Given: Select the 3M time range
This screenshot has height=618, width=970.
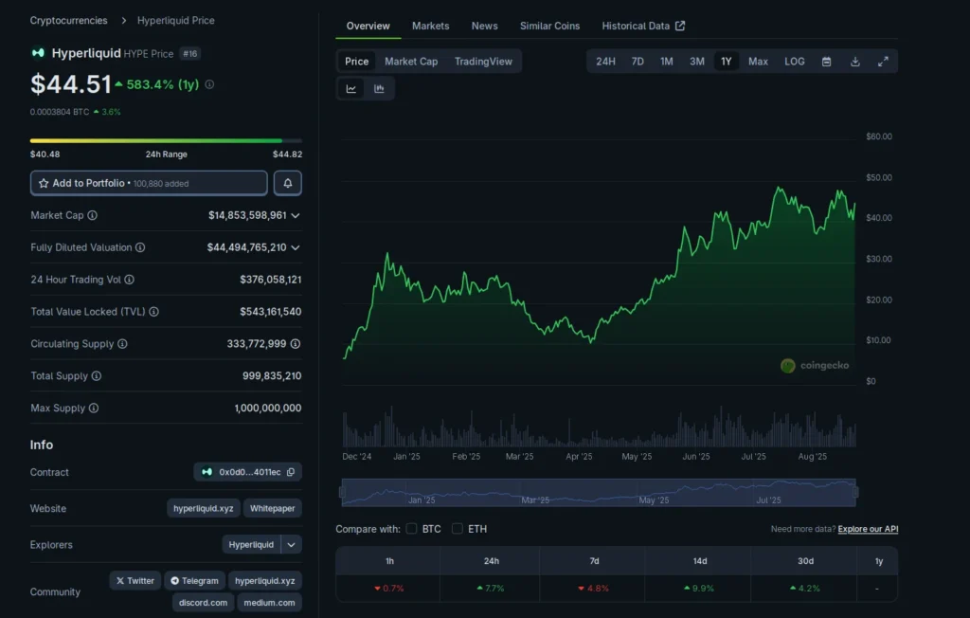Looking at the screenshot, I should (697, 62).
